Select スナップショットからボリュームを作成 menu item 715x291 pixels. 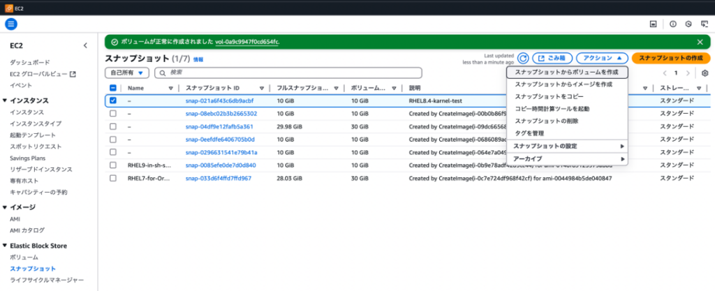[x=567, y=72]
